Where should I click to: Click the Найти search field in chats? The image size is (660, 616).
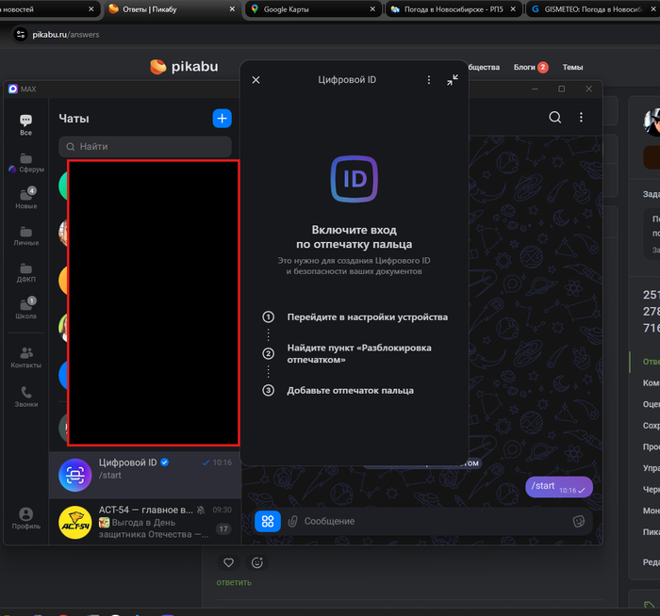(x=145, y=146)
